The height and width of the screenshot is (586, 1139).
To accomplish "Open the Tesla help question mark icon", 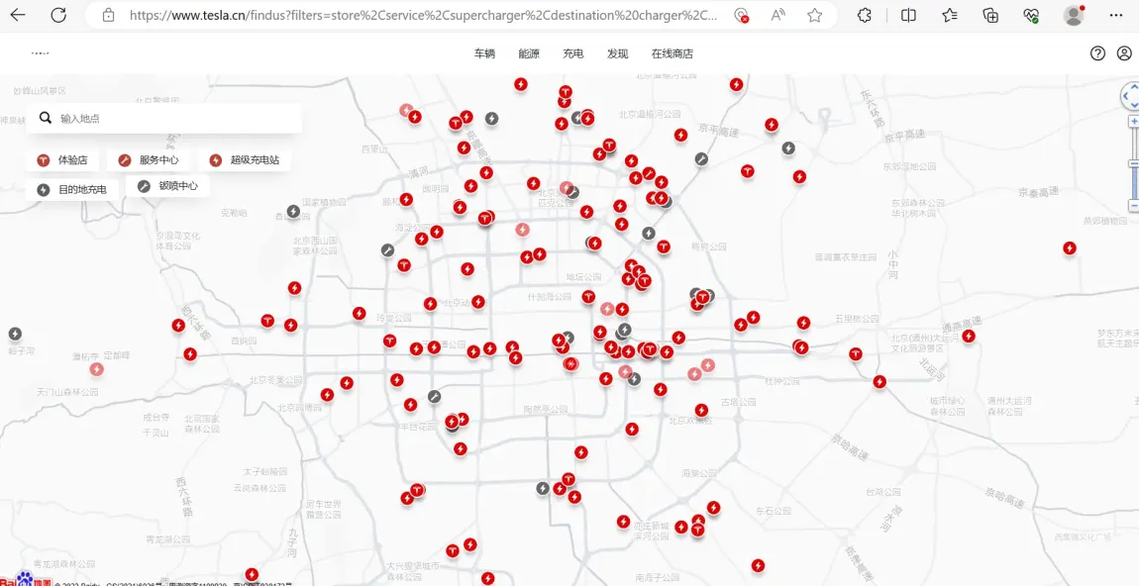I will point(1097,53).
